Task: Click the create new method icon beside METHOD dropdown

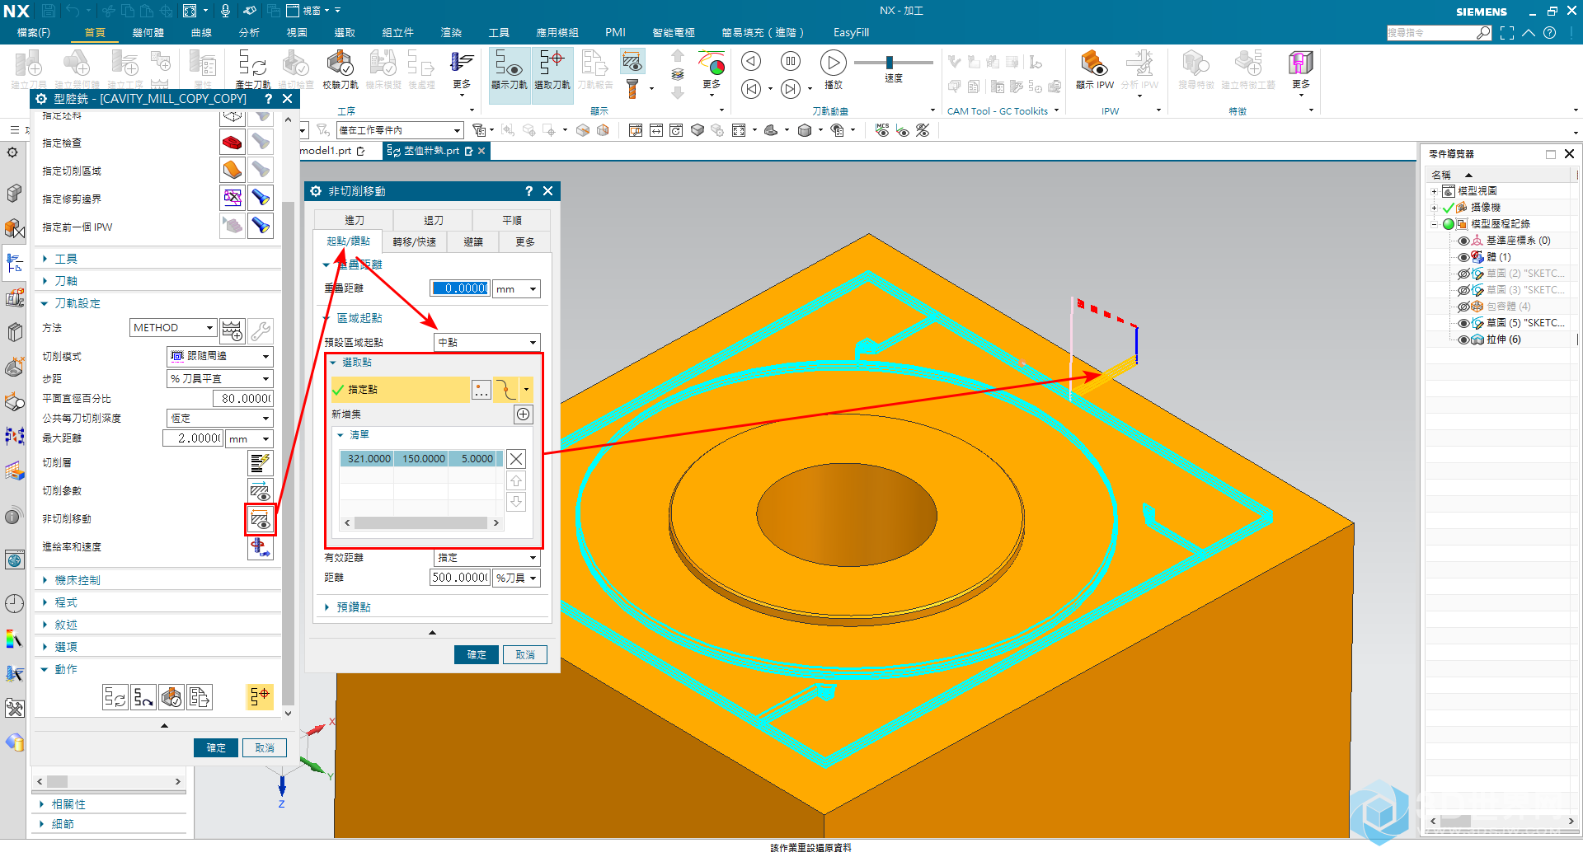Action: coord(233,330)
